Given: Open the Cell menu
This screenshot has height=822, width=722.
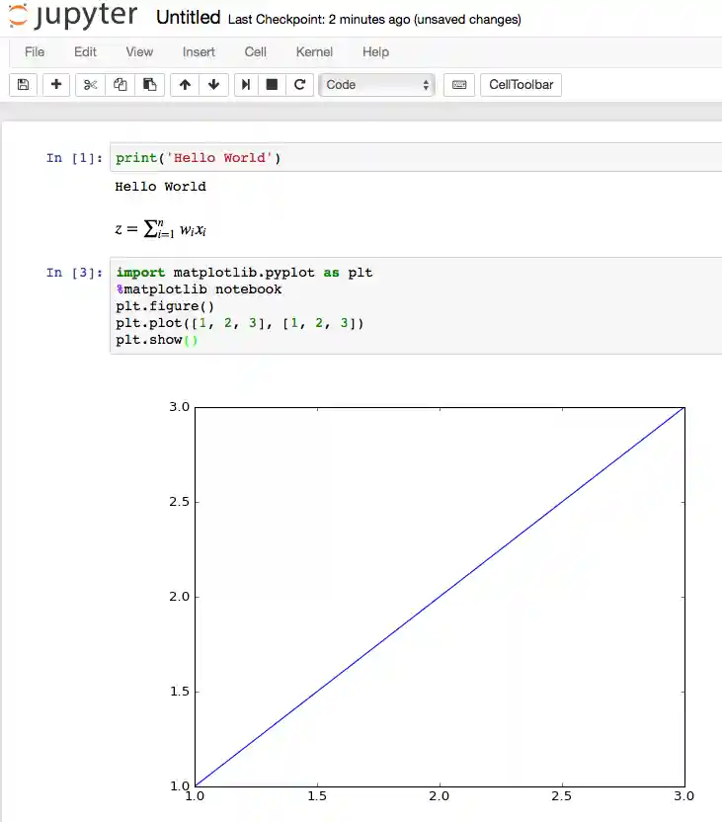Looking at the screenshot, I should 255,51.
